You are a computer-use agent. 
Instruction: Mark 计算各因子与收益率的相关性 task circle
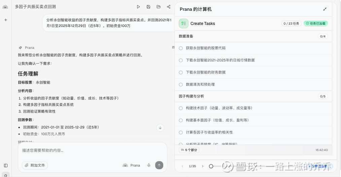point(181,132)
